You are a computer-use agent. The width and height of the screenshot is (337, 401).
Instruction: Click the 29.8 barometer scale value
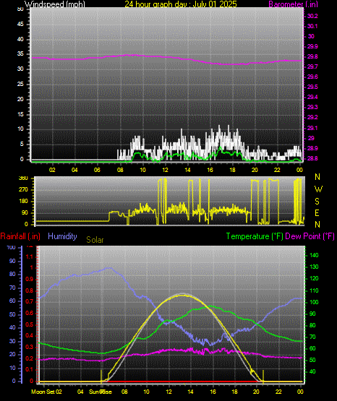coord(312,57)
